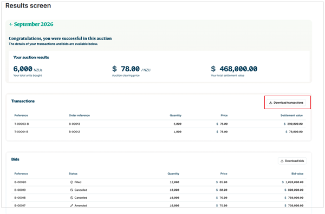This screenshot has width=325, height=214.
Task: Click the Download transactions button
Action: click(286, 103)
